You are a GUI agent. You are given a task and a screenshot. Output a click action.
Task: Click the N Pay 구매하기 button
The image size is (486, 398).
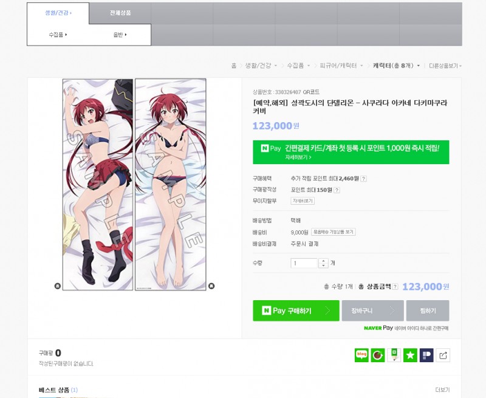coord(296,311)
